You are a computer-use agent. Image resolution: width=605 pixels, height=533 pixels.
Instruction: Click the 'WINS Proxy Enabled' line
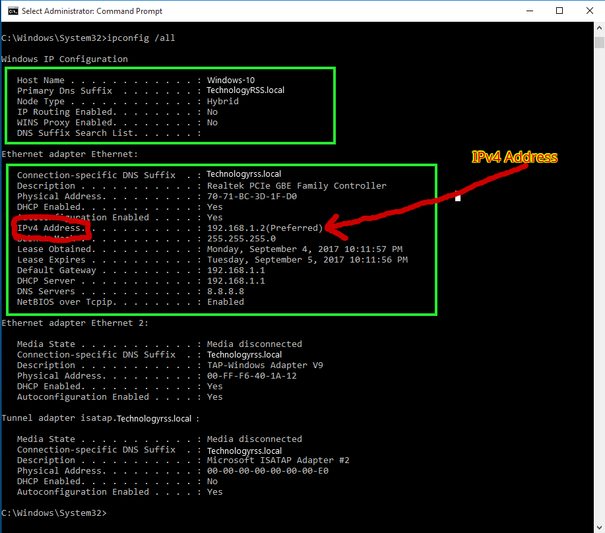click(x=117, y=122)
